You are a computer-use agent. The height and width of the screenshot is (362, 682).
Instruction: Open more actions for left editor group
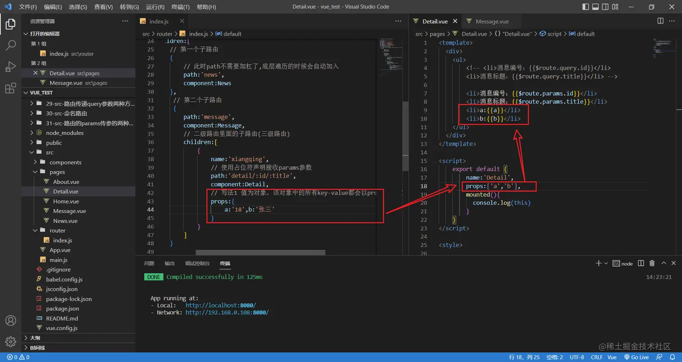pos(398,21)
